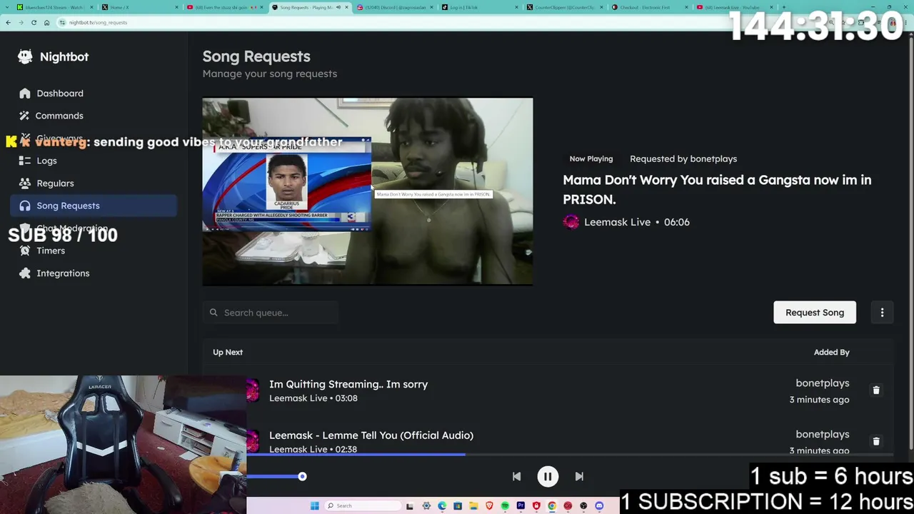Screen dimensions: 914x514
Task: Switch to the Checkout - Electronic First tab
Action: pyautogui.click(x=650, y=7)
